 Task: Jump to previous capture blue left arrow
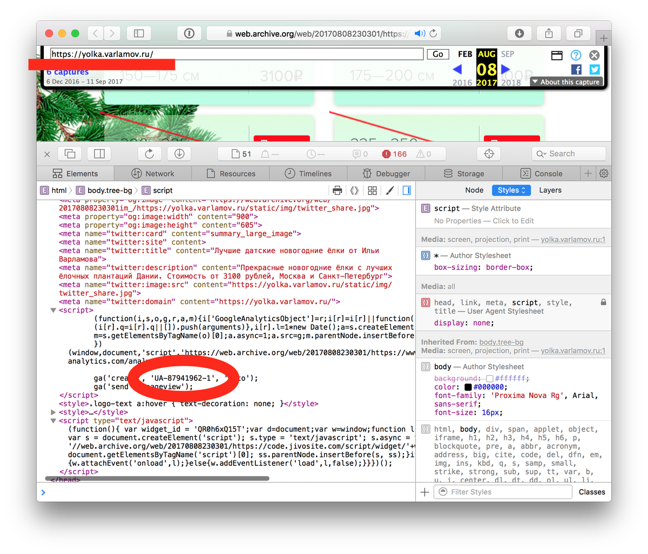pyautogui.click(x=457, y=69)
